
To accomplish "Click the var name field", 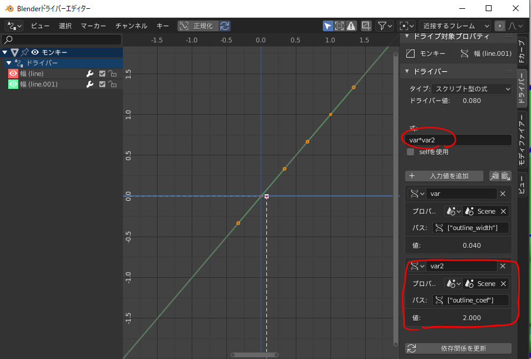I will (462, 194).
